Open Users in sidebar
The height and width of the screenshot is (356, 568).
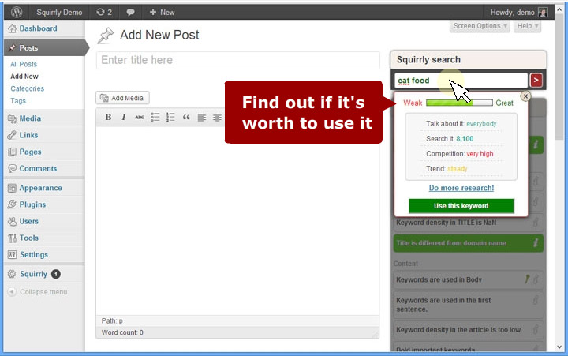(29, 221)
